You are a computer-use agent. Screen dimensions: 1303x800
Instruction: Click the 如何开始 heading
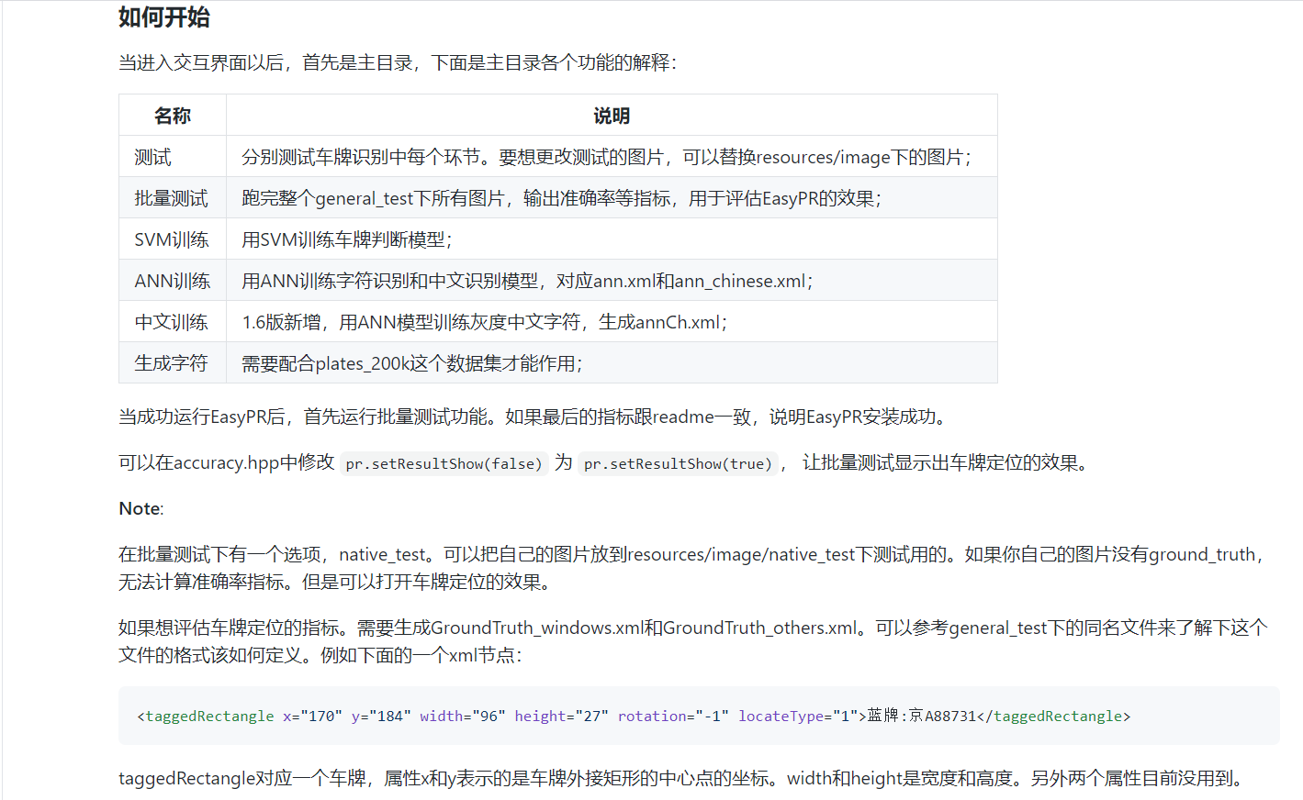163,17
